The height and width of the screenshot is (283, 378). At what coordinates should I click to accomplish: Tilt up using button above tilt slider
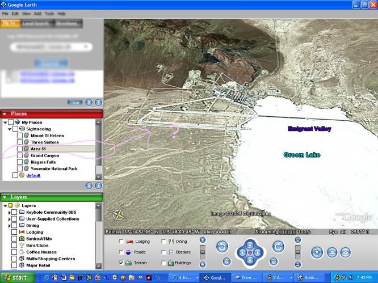pyautogui.click(x=298, y=240)
